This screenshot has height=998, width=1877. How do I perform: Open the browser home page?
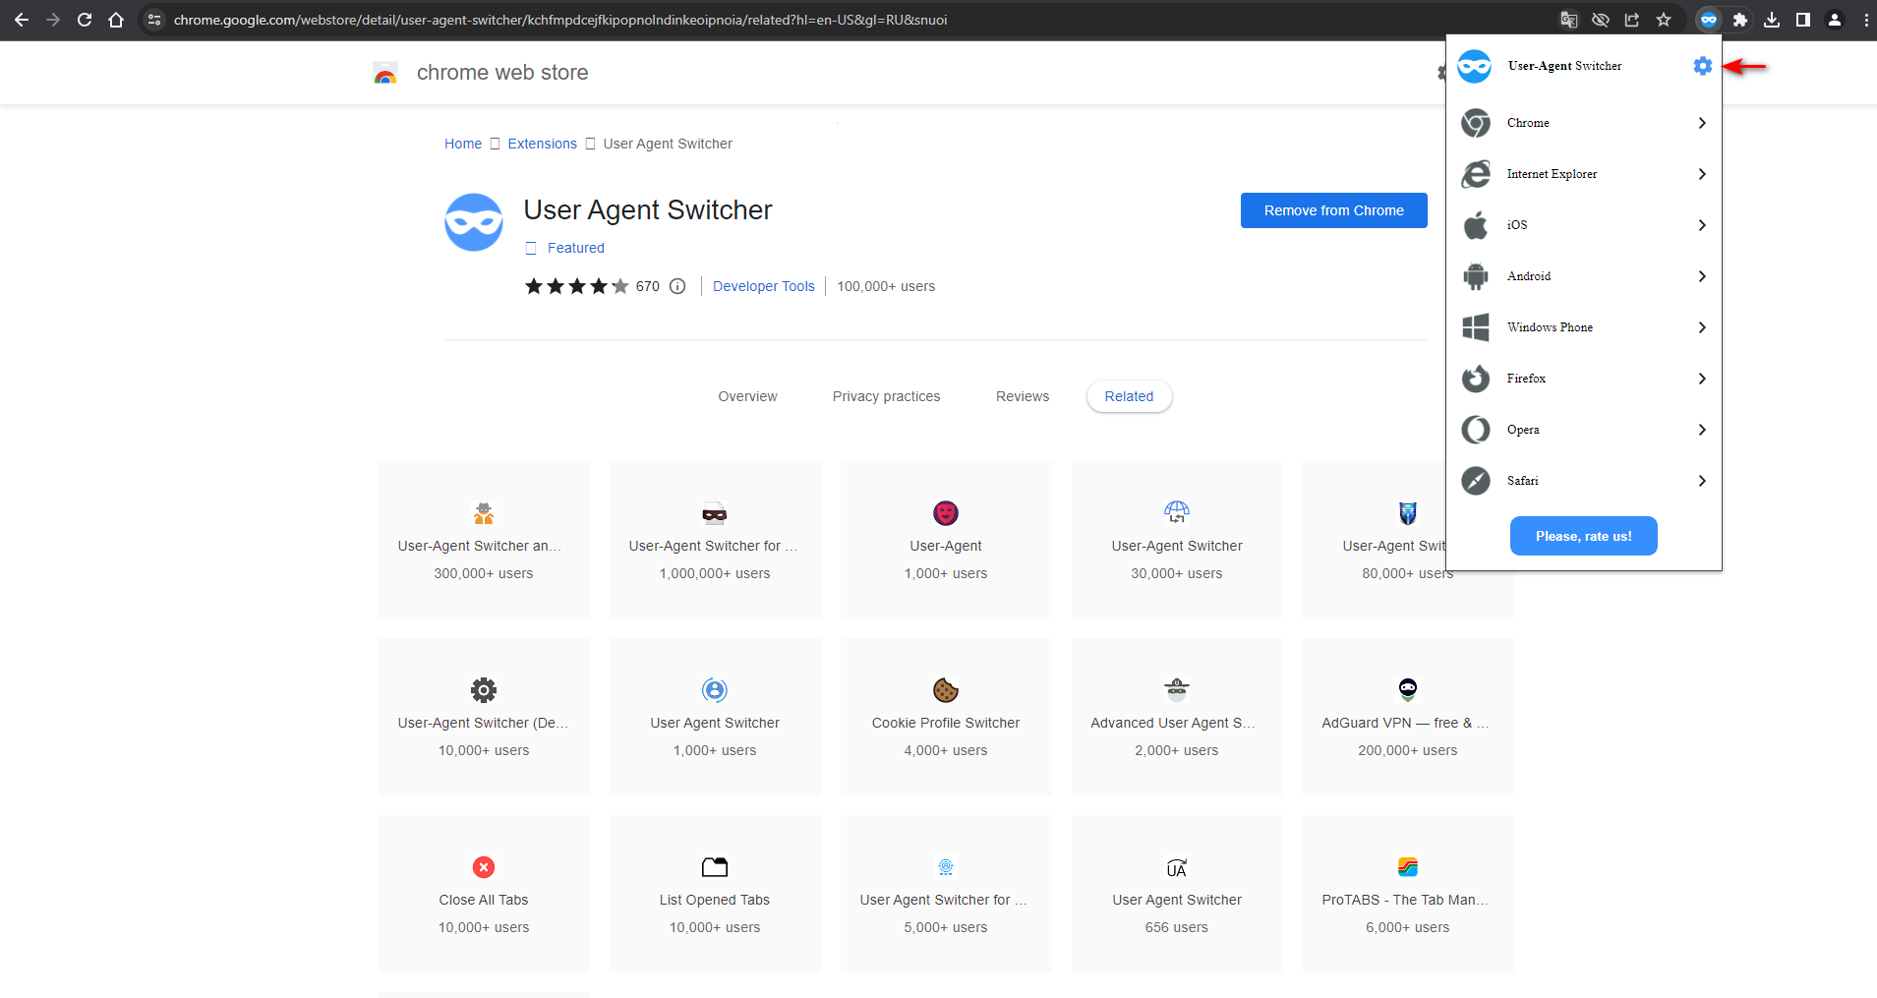pos(116,20)
